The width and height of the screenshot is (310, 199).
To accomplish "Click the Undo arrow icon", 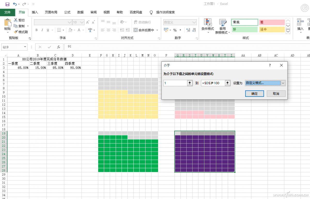I will (15, 4).
